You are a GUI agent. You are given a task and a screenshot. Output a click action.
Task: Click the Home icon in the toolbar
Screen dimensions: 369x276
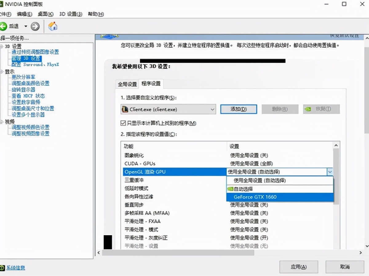pos(53,26)
